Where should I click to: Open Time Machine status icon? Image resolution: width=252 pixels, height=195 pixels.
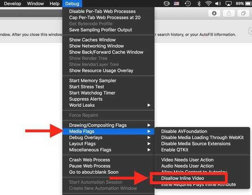point(188,4)
